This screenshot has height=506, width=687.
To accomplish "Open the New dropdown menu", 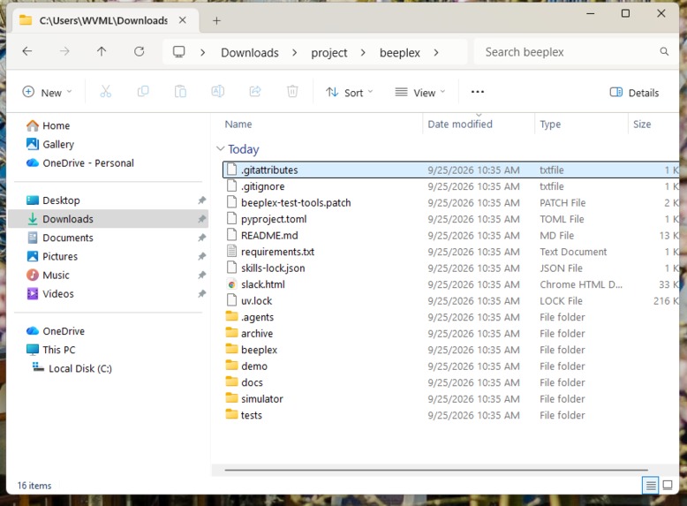I will click(x=47, y=93).
